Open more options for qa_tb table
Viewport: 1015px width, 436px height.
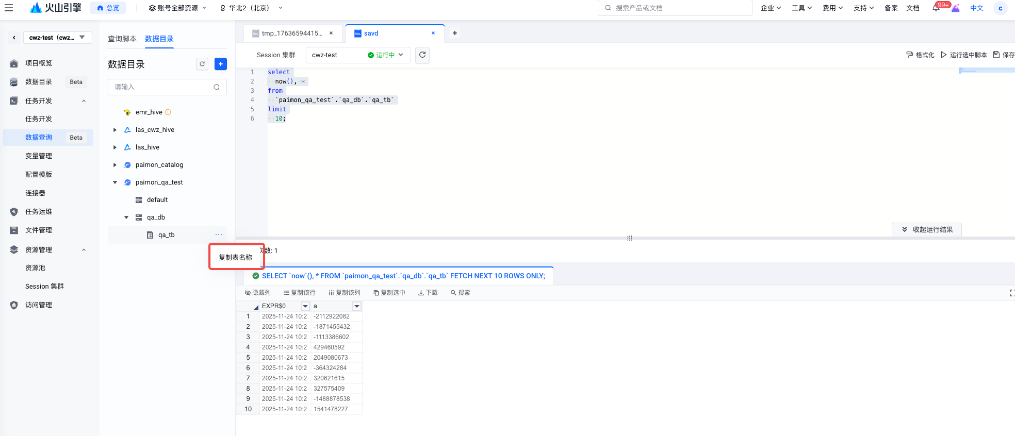[219, 234]
